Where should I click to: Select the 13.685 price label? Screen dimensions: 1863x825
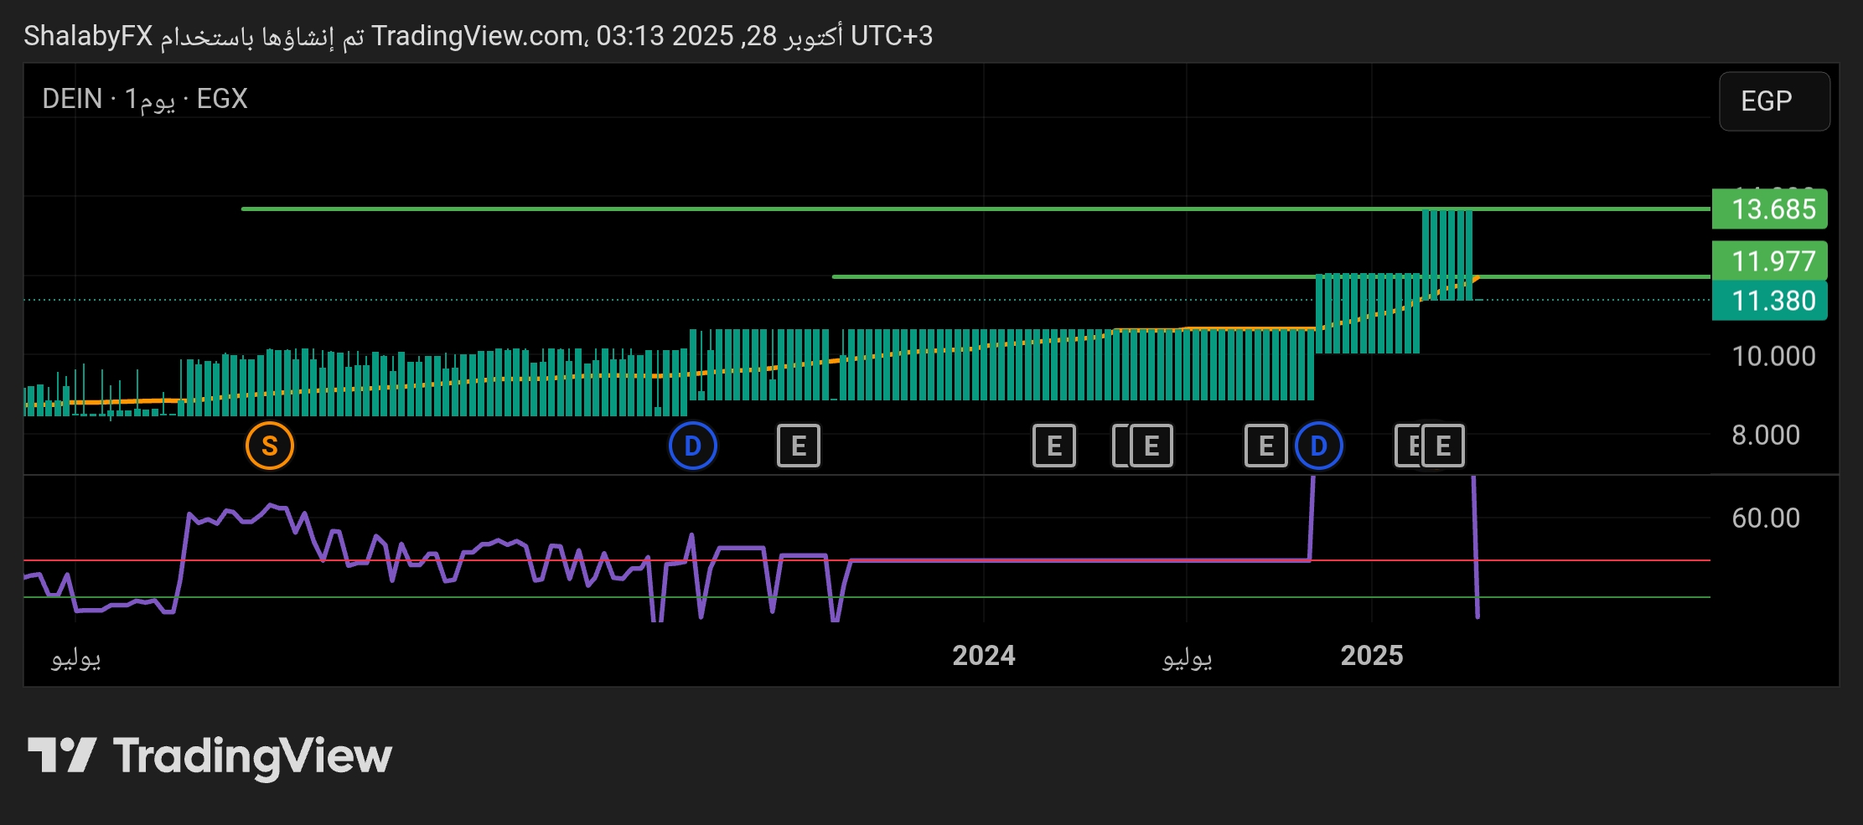(x=1772, y=209)
